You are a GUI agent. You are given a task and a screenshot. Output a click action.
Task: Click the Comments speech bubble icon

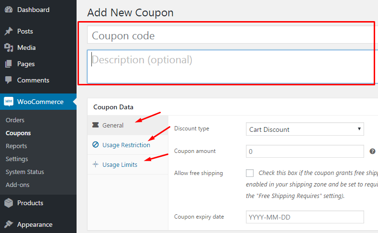click(9, 81)
